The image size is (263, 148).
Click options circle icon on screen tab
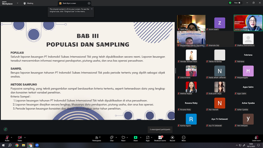tap(89, 3)
